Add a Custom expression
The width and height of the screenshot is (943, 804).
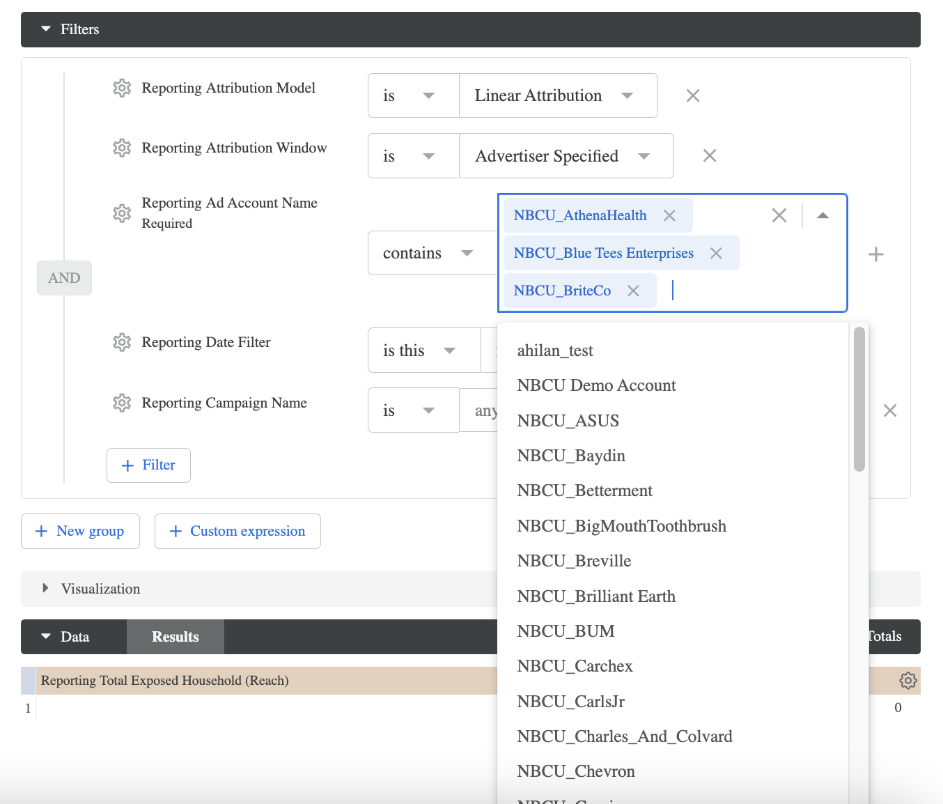point(237,531)
